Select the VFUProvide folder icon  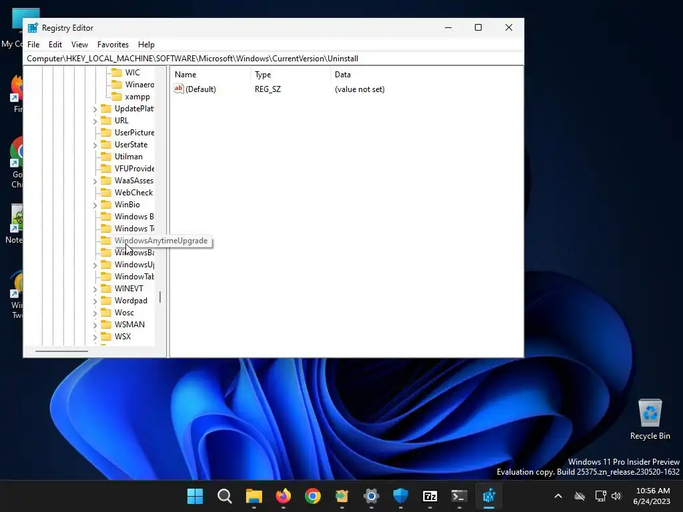click(x=106, y=169)
